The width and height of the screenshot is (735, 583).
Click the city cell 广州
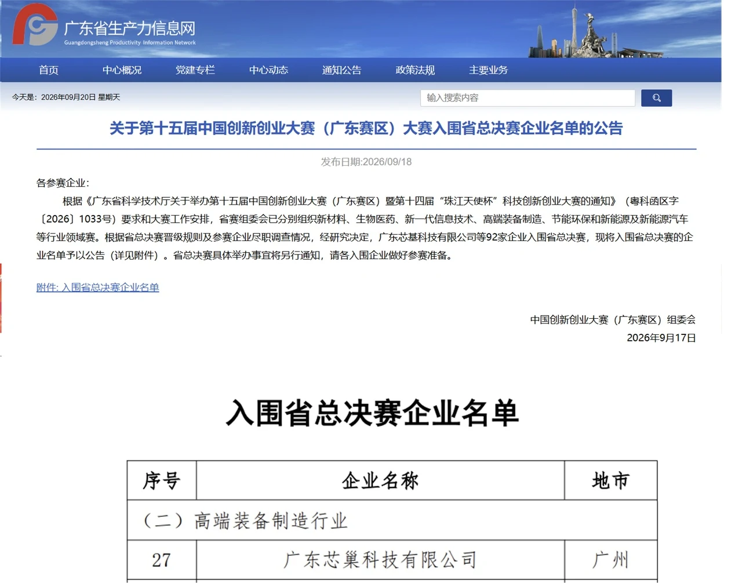click(x=611, y=560)
